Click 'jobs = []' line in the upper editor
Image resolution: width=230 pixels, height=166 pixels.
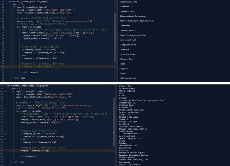[x=18, y=4]
